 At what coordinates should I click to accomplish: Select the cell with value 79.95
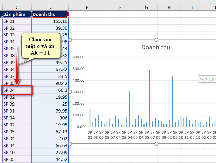(50, 111)
